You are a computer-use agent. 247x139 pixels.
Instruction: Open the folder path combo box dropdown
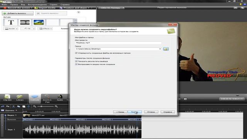160,49
